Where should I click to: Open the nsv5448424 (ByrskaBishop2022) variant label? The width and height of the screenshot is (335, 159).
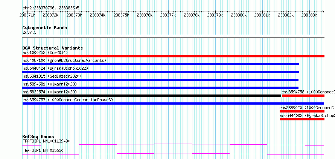(x=55, y=68)
